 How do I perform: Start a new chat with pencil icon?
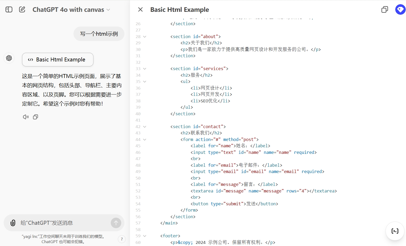coord(22,10)
